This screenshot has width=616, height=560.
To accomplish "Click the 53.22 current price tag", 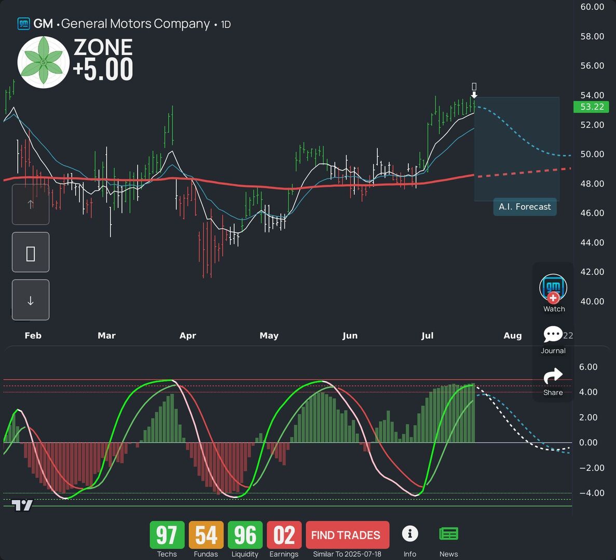I will [591, 107].
